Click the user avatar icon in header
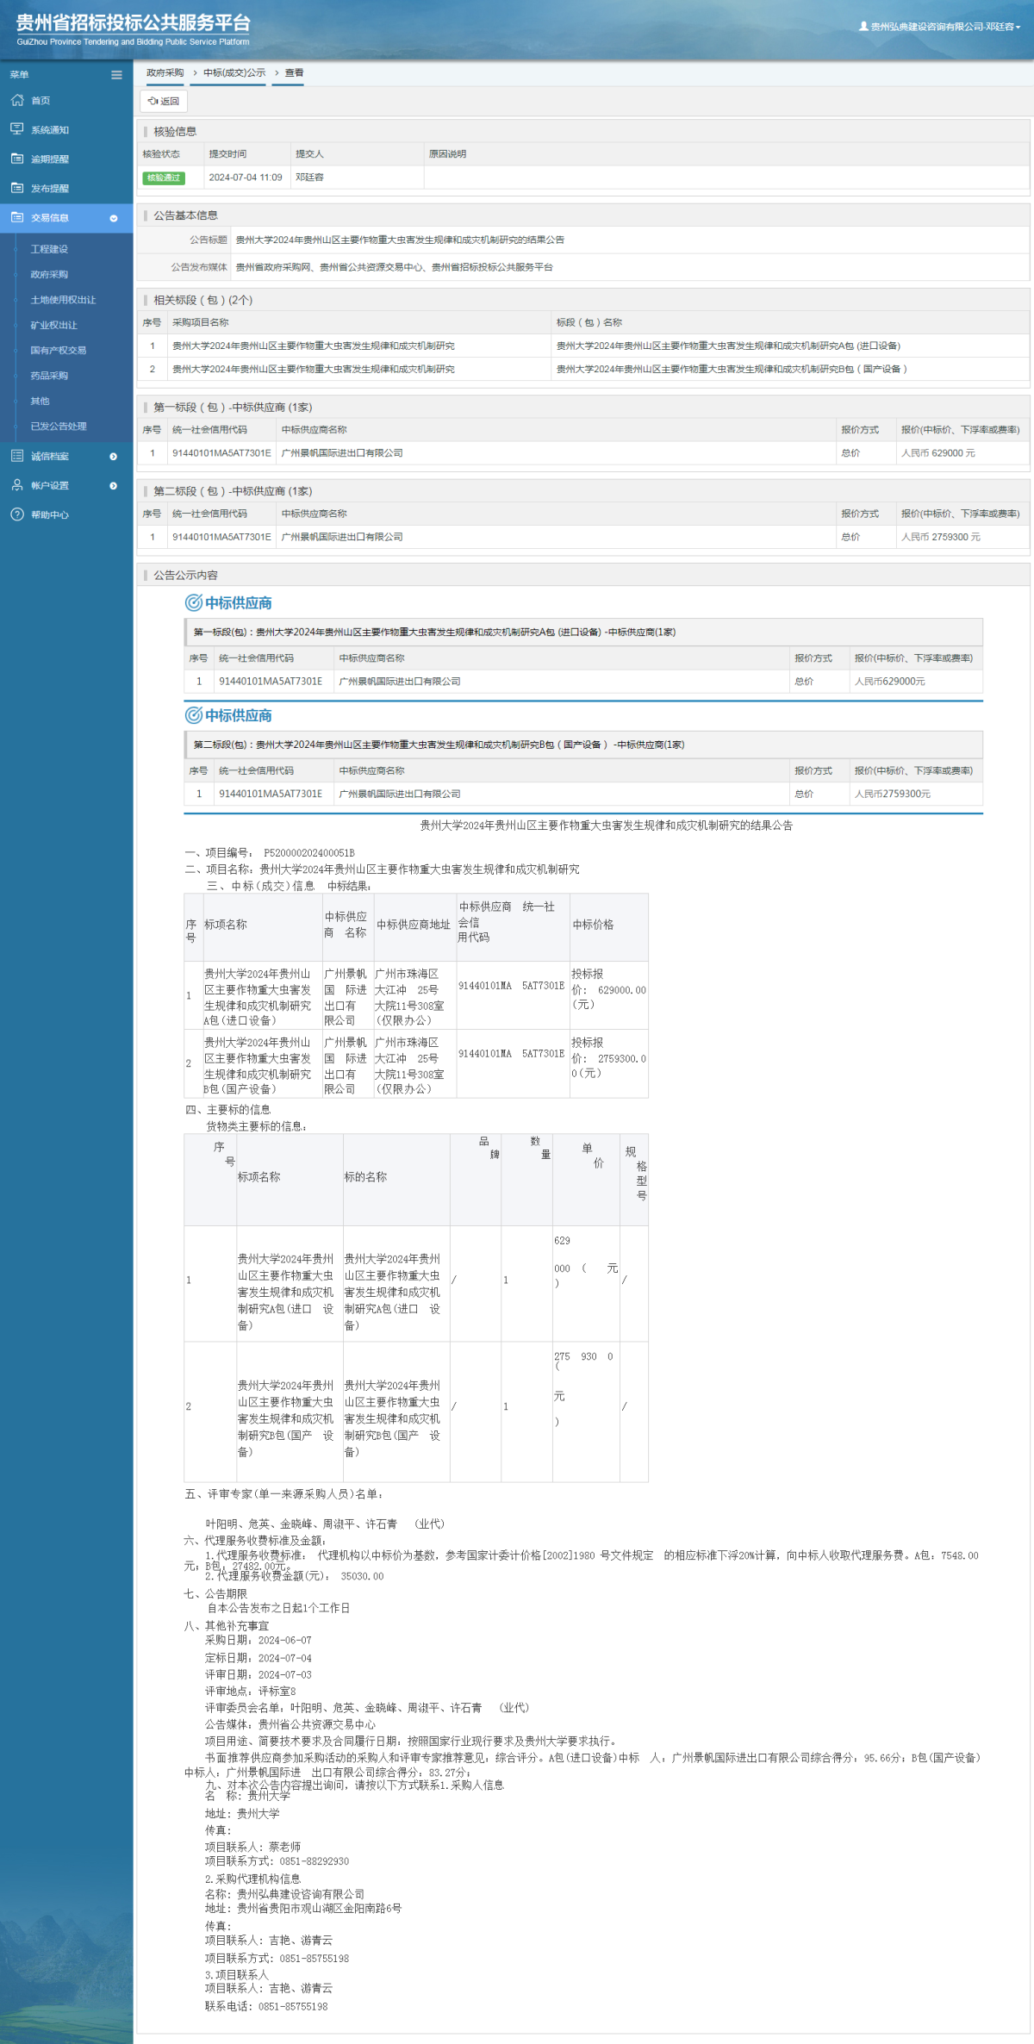 coord(863,27)
